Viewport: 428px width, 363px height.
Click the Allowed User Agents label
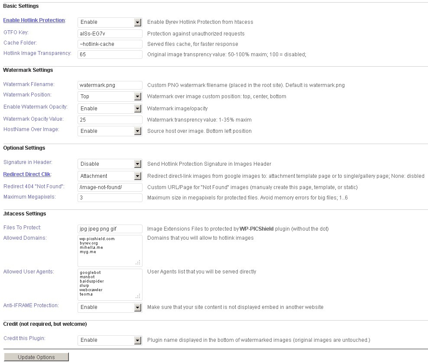click(29, 272)
